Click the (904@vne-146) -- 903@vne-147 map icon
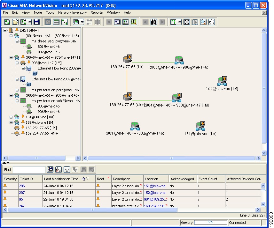Viewport: 274px width, 228px height. [177, 98]
